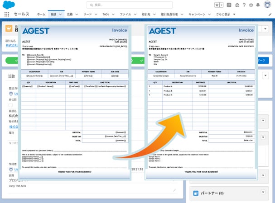
Task: Expand the 見積 tab dropdown chevron
Action: [x=77, y=14]
